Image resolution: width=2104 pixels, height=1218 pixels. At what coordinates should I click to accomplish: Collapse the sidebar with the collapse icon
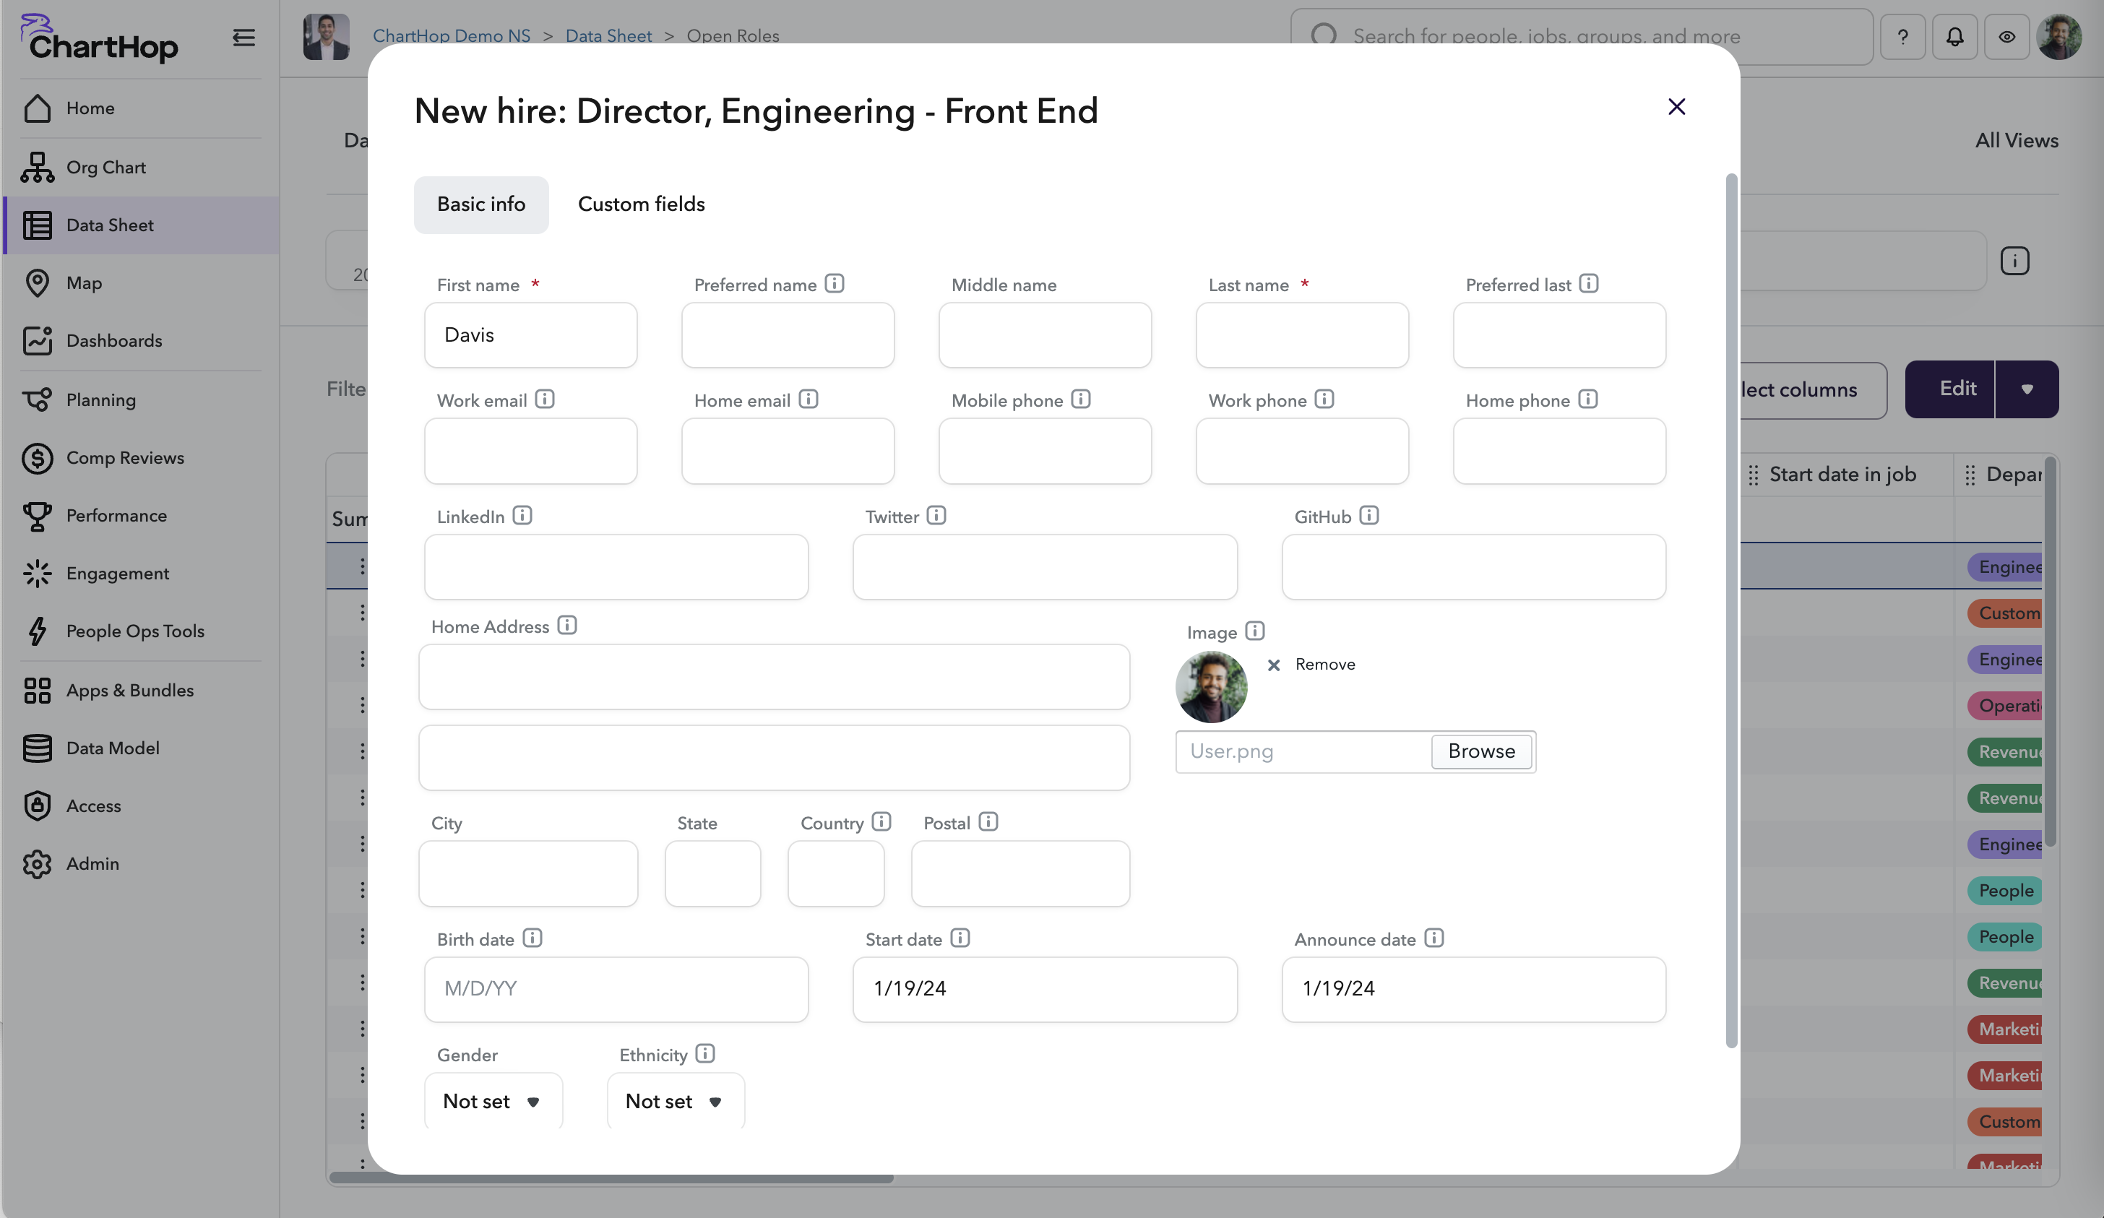click(243, 37)
